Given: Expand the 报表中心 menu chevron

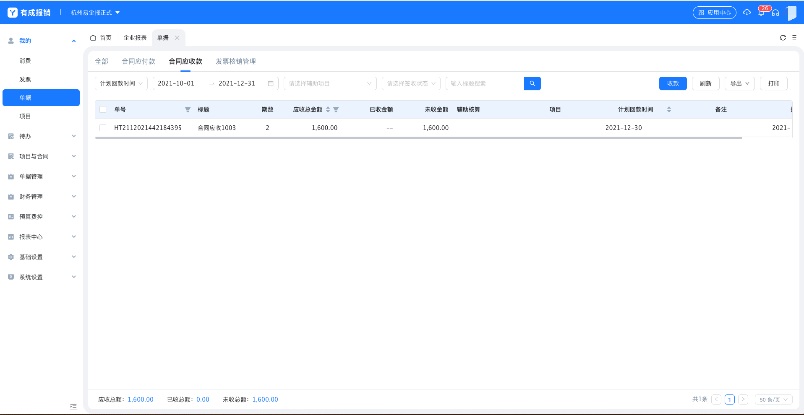Looking at the screenshot, I should coord(74,237).
